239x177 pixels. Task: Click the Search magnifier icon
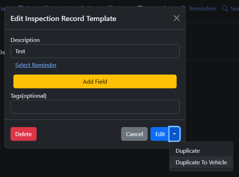[225, 8]
